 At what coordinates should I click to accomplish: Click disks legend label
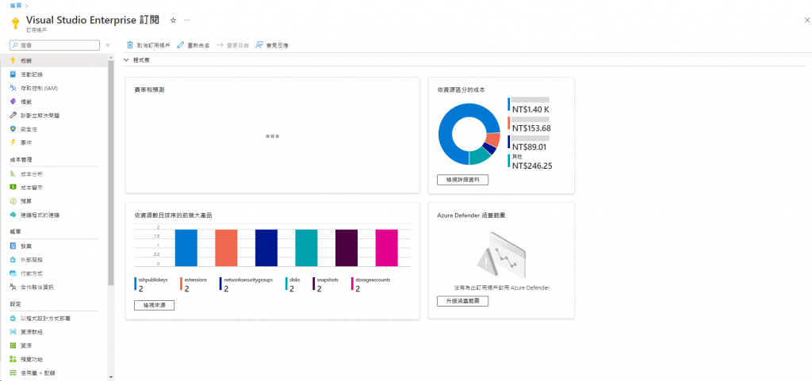coord(295,280)
